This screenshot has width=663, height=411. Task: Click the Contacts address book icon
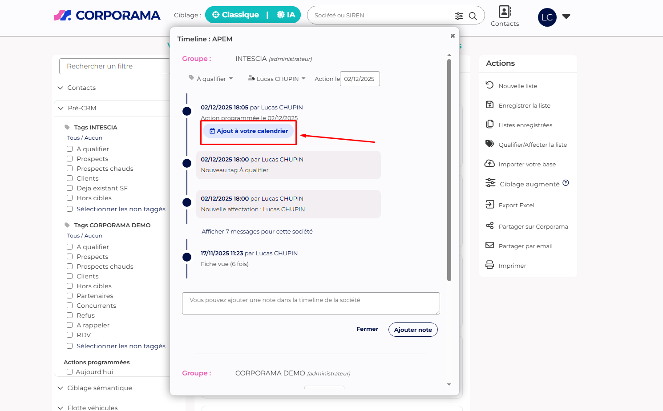pos(505,12)
